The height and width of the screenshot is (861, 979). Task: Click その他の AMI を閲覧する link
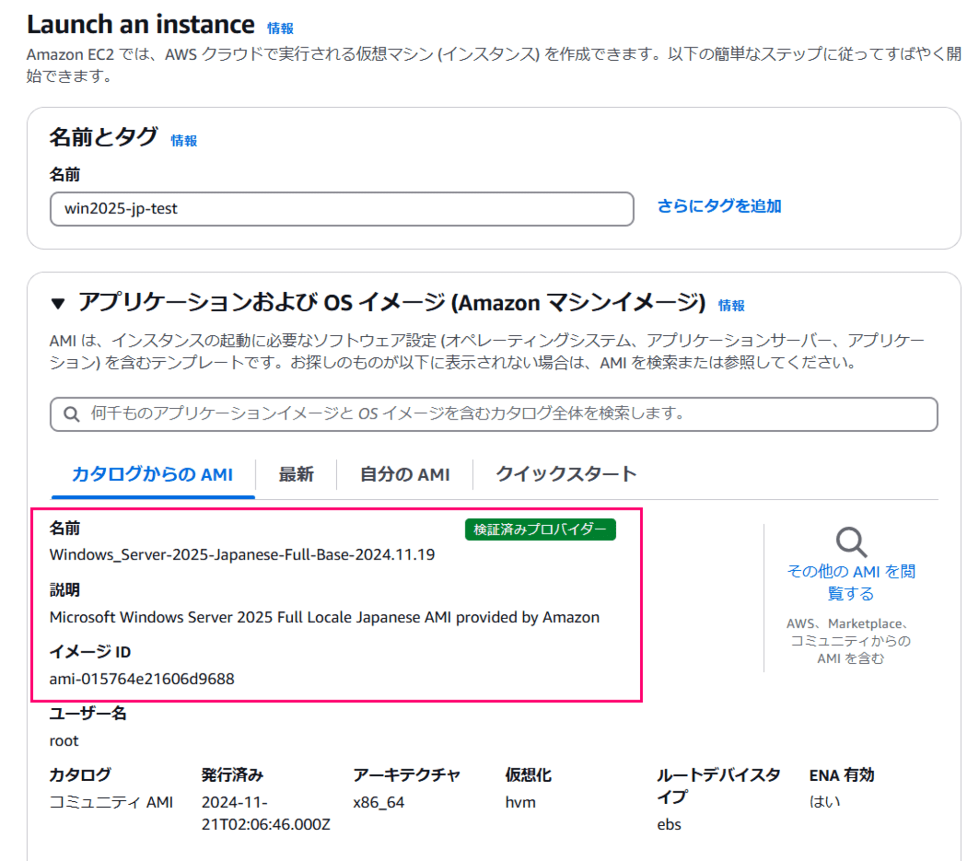(x=851, y=582)
